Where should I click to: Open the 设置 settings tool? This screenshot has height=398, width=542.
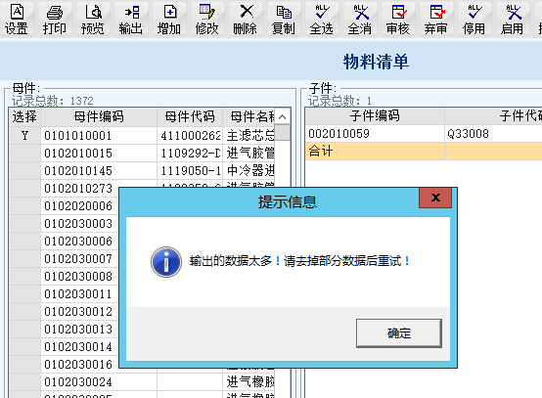click(x=17, y=19)
